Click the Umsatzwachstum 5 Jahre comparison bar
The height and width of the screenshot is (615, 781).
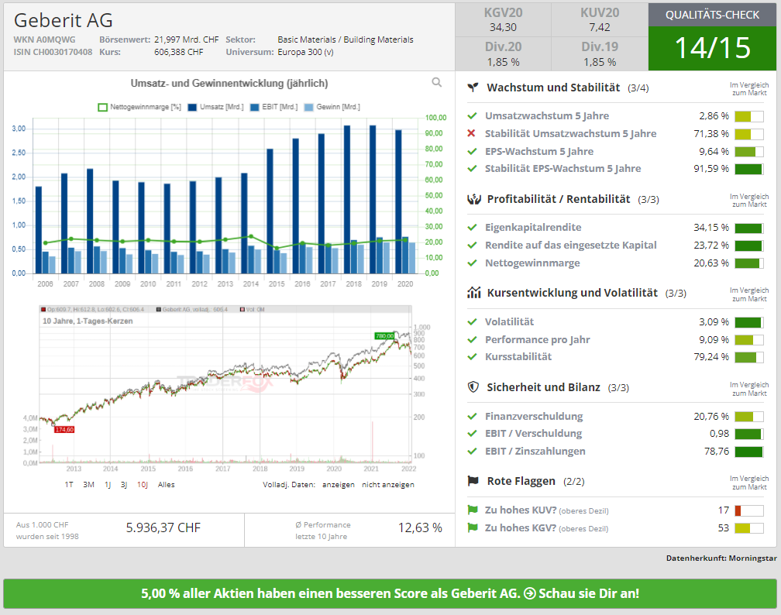tap(748, 116)
